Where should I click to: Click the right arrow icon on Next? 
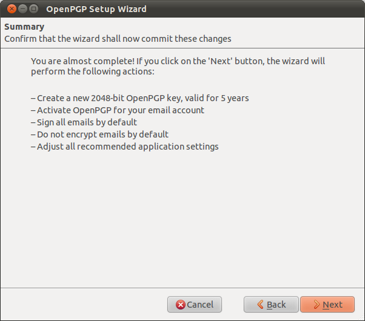316,305
